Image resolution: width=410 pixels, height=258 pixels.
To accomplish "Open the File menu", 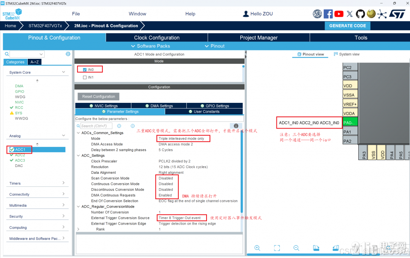I will [76, 14].
